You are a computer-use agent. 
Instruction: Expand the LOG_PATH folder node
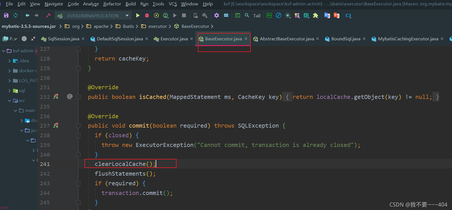(10, 81)
